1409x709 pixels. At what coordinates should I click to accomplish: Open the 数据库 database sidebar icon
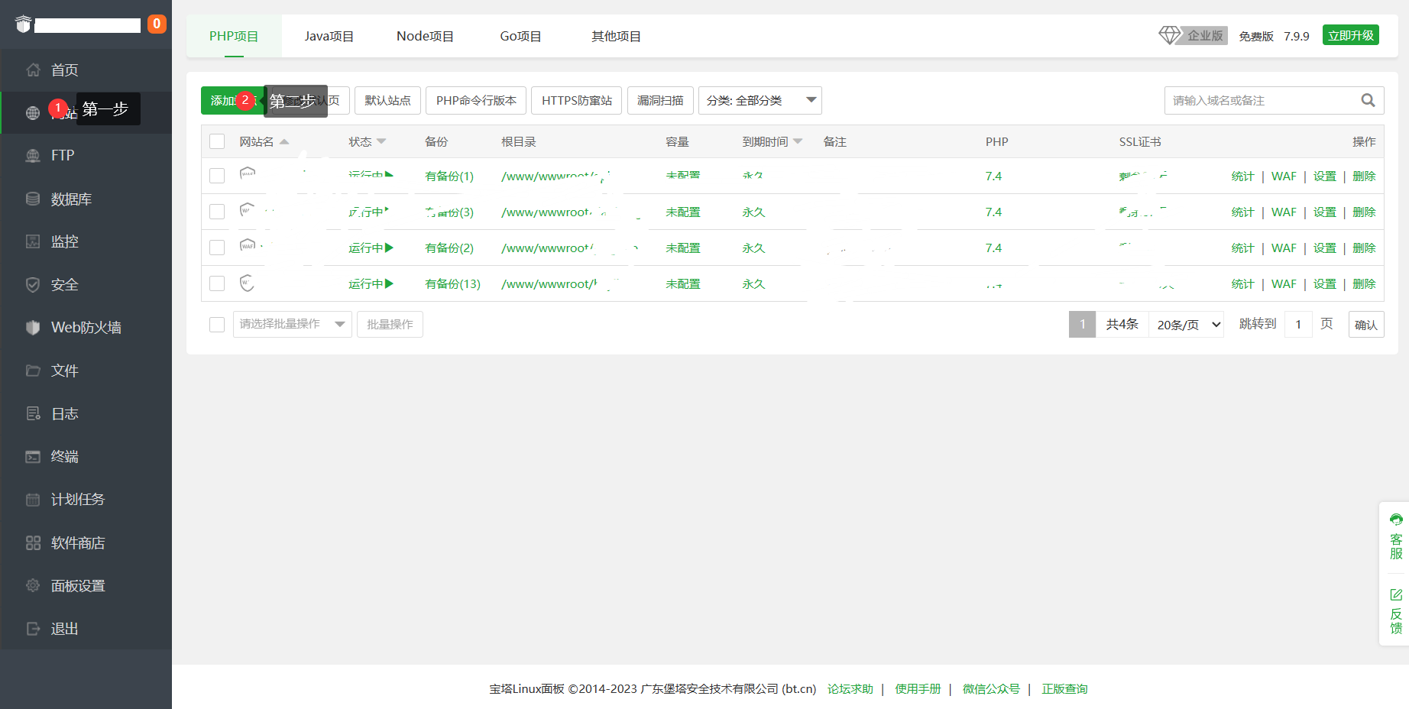(x=33, y=199)
